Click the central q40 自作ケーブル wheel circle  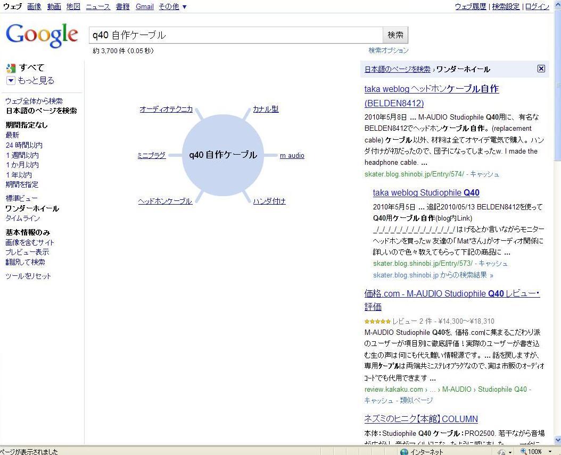[223, 155]
